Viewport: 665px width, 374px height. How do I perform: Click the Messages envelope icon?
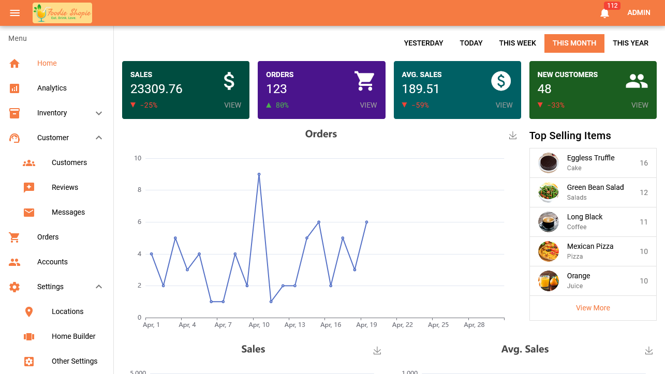(29, 212)
